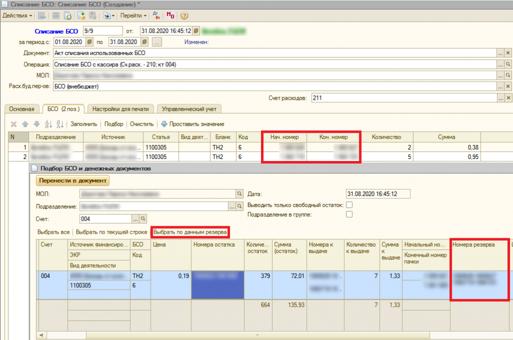Click 'Выбрать по данным резерва' link
513x340 pixels.
[x=190, y=232]
